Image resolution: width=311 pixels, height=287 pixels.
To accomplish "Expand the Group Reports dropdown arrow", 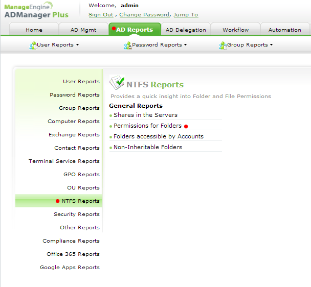I will click(271, 45).
